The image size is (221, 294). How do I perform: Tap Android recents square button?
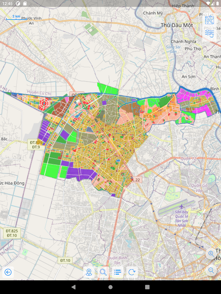147,287
